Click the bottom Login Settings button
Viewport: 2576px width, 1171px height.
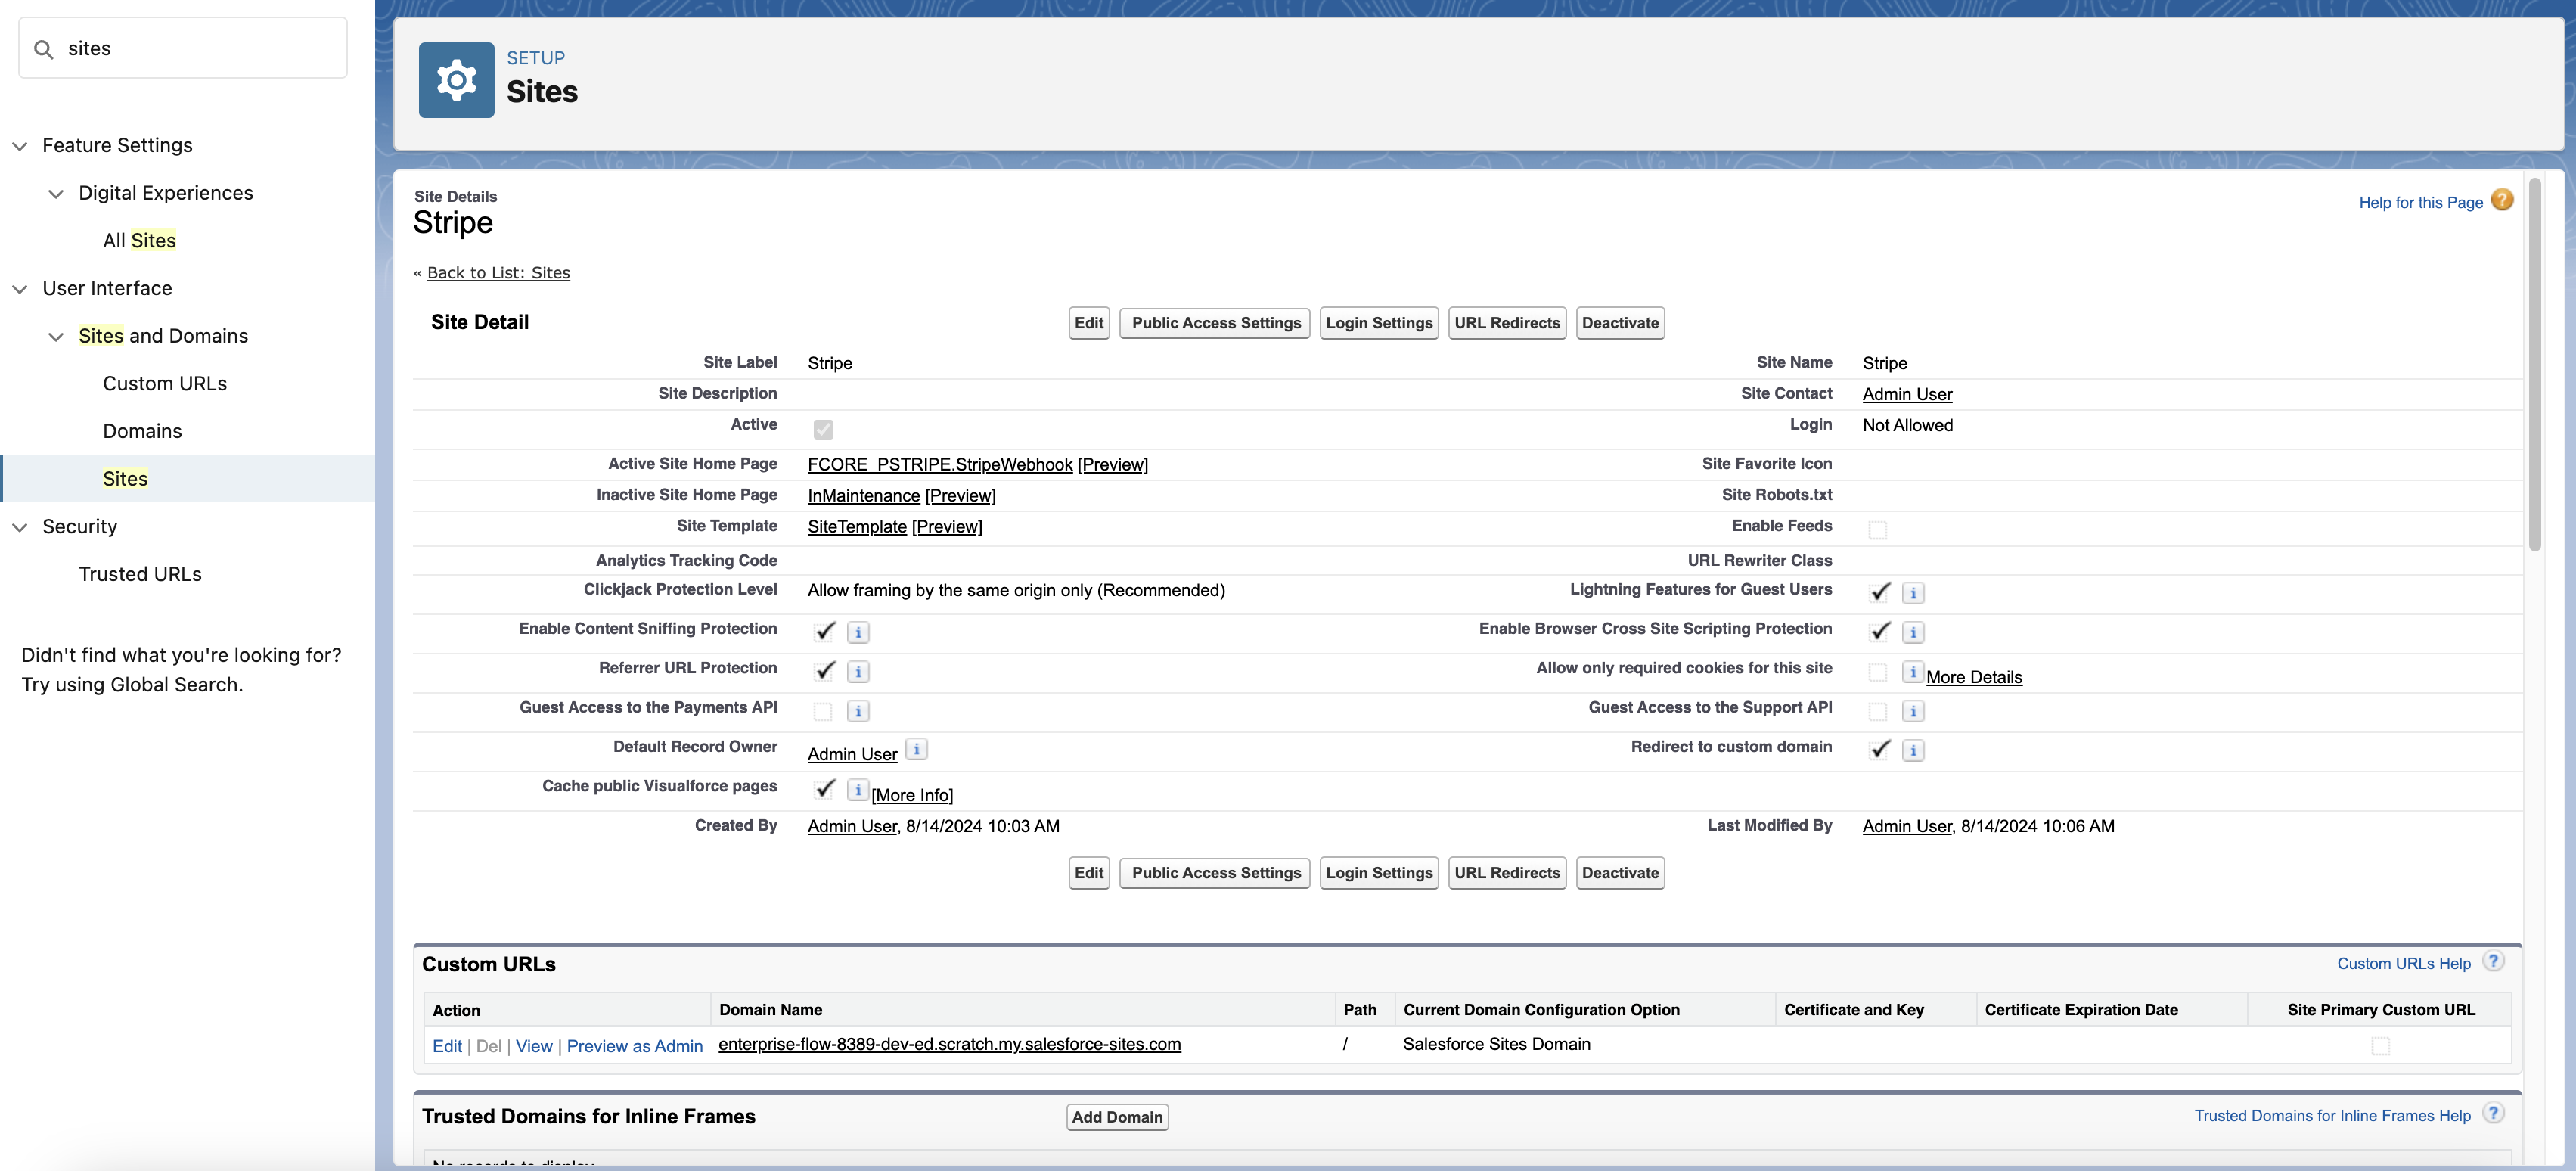pyautogui.click(x=1379, y=873)
